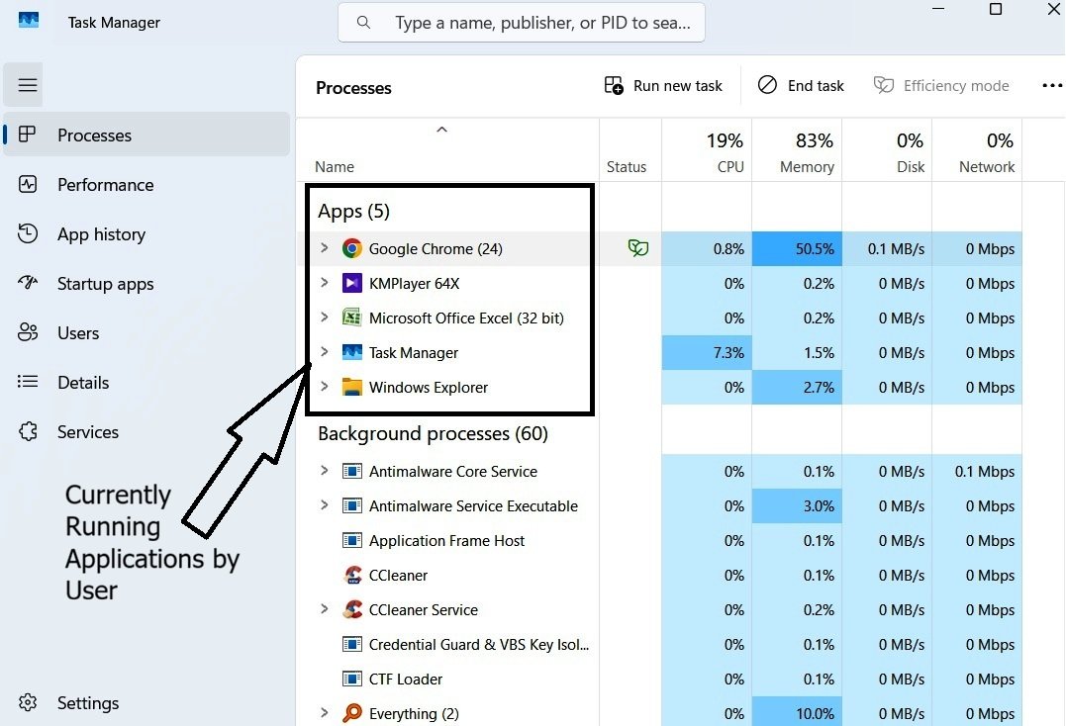
Task: Click the Task Manager title bar icon
Action: tap(29, 21)
